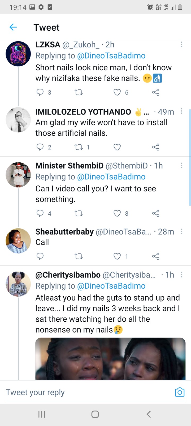
Task: Like the LZKSA tweet about short nails
Action: 117,92
